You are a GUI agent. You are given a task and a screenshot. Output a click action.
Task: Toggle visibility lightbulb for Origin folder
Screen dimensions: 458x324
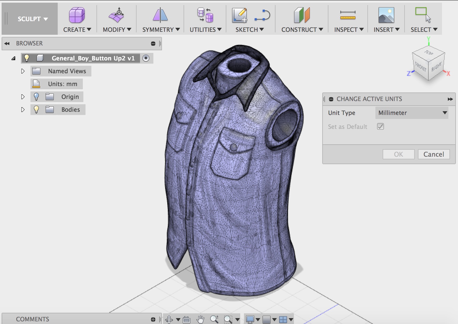point(36,97)
